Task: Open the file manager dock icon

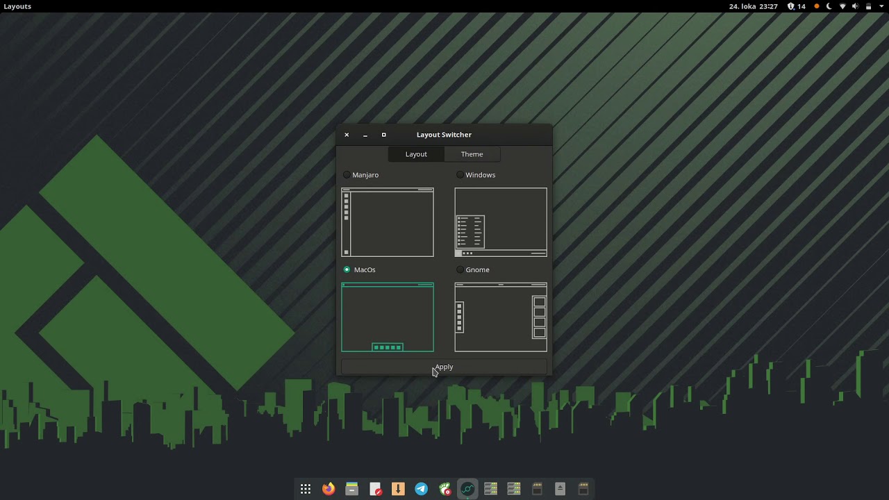Action: (x=351, y=489)
